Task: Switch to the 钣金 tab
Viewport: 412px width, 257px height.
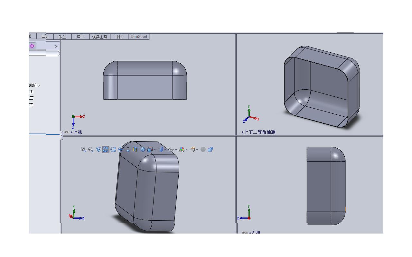Action: [x=62, y=37]
